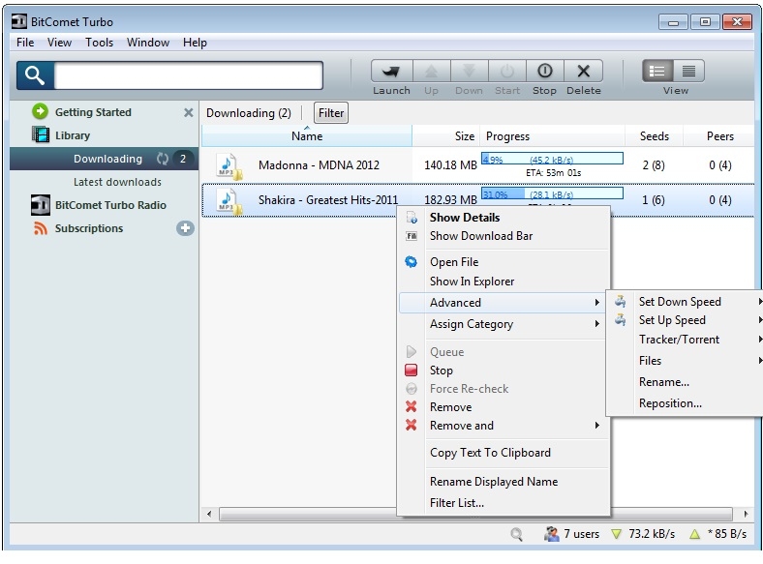
Task: Click the magnifier search icon
Action: point(35,75)
